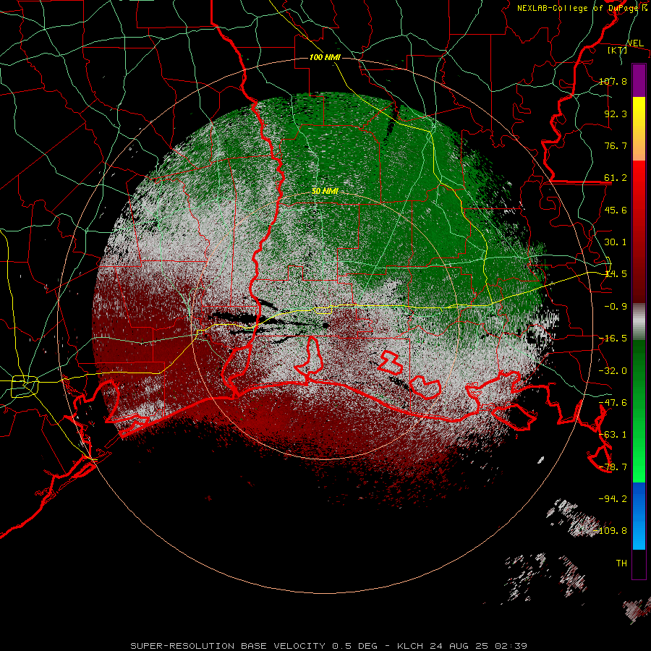This screenshot has height=651, width=651.
Task: Click the Super-Resolution Base Velocity caption
Action: pyautogui.click(x=329, y=646)
